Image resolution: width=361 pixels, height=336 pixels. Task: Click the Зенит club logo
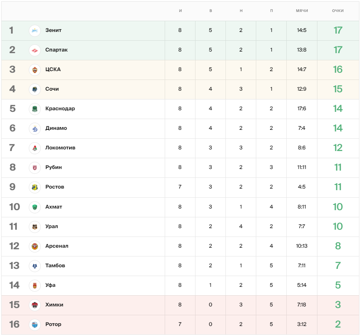(35, 31)
